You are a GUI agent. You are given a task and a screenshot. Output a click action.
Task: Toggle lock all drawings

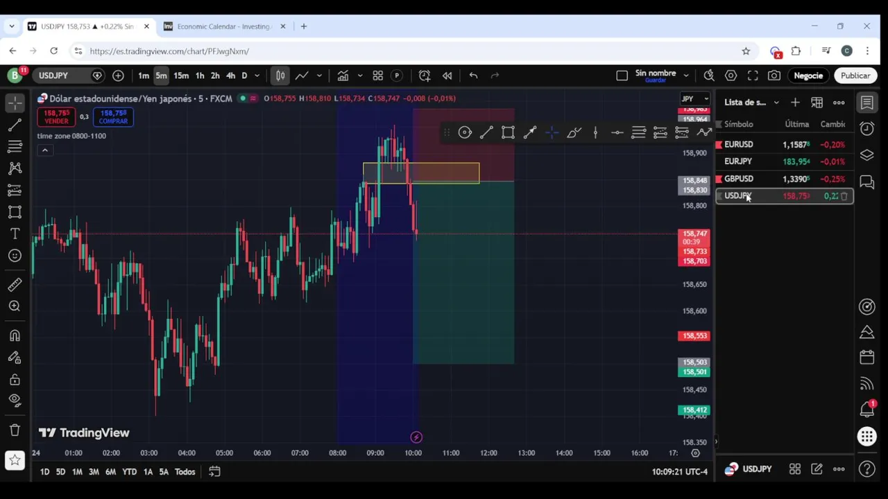(15, 380)
